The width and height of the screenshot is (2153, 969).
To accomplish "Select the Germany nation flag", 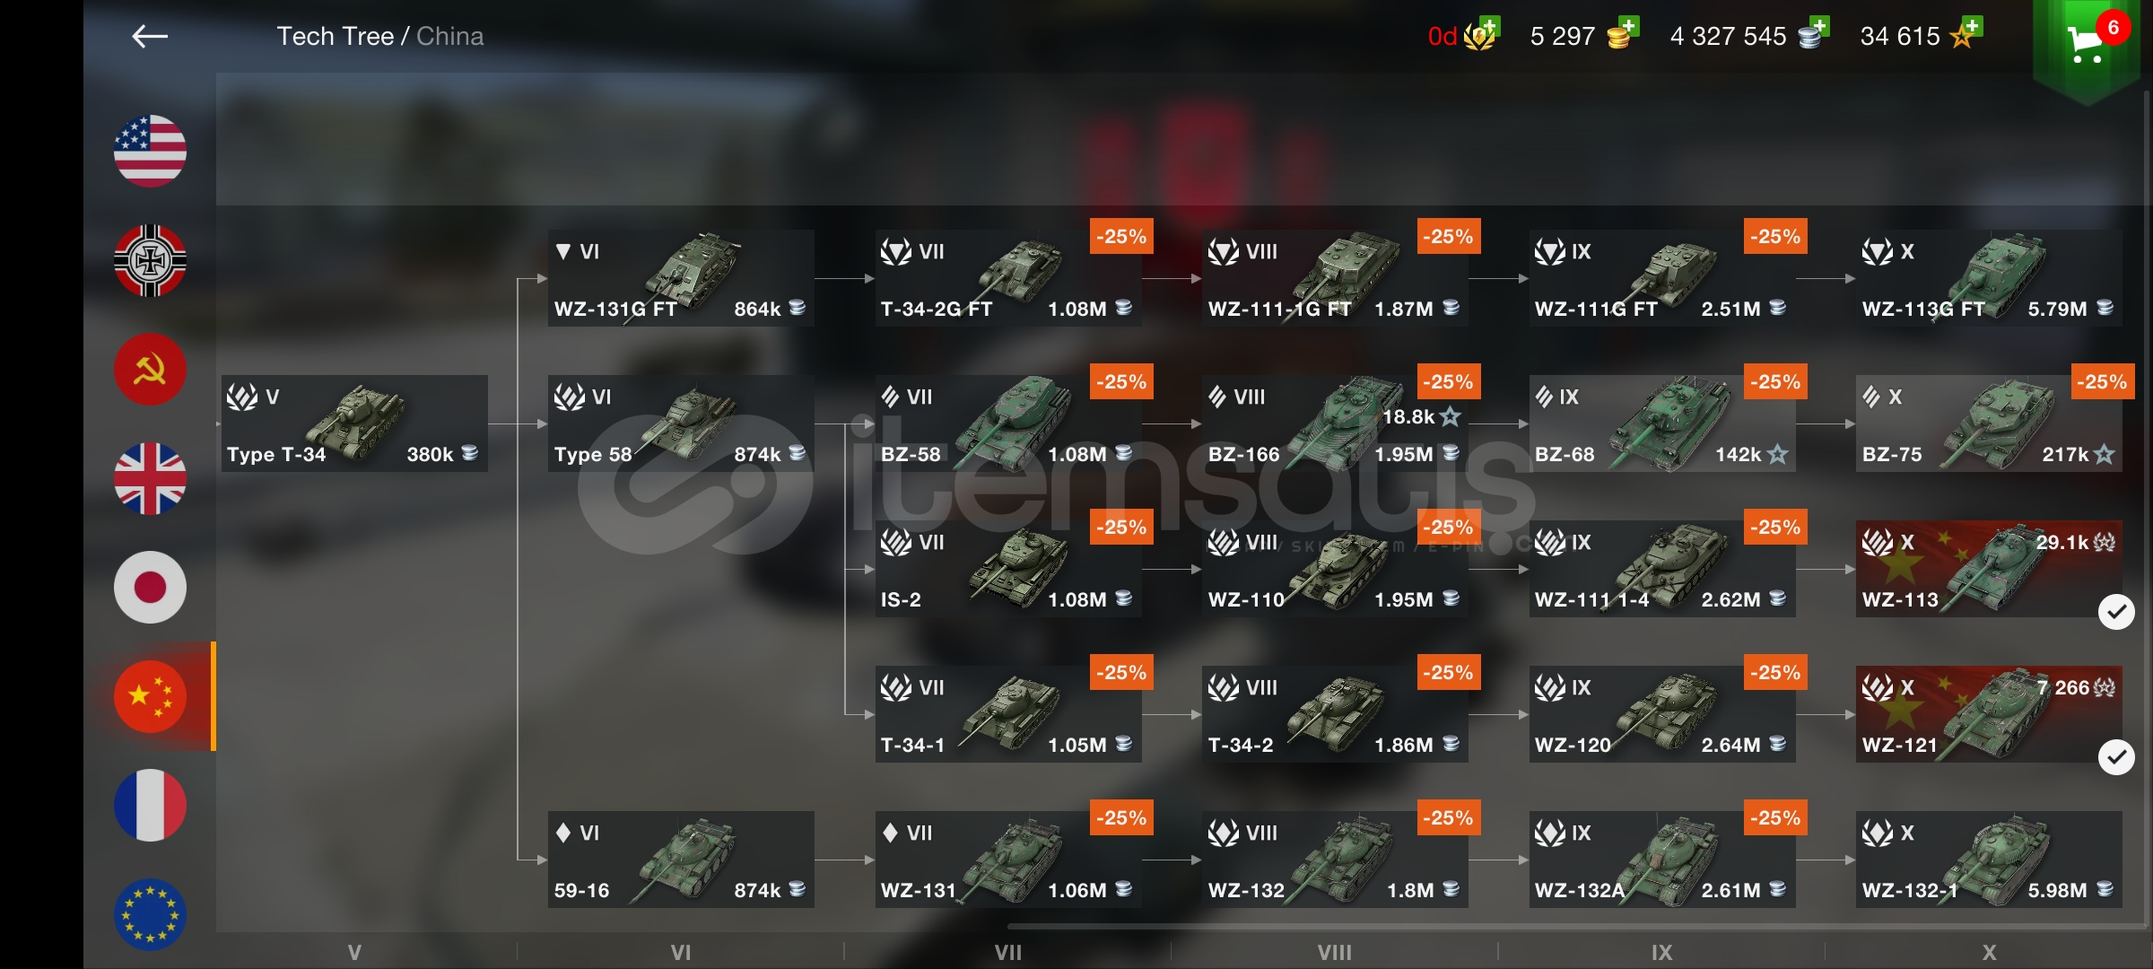I will click(x=150, y=260).
